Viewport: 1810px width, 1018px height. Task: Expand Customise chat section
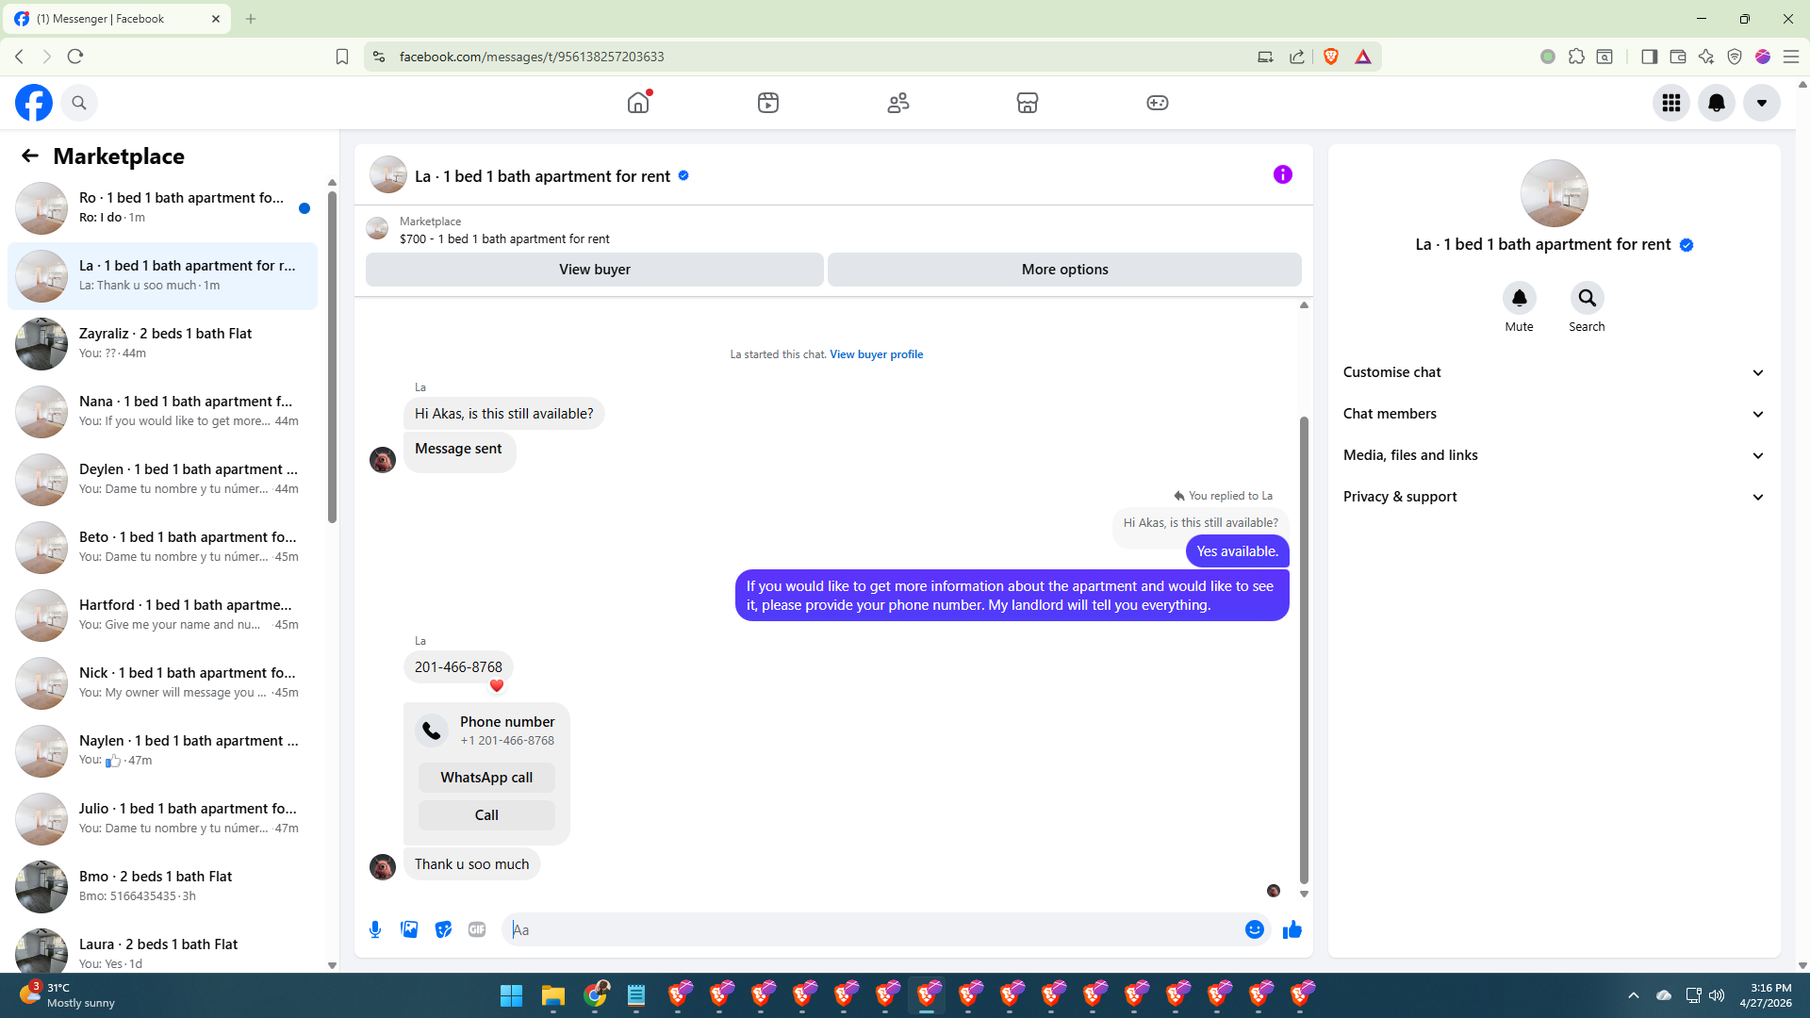click(x=1554, y=372)
